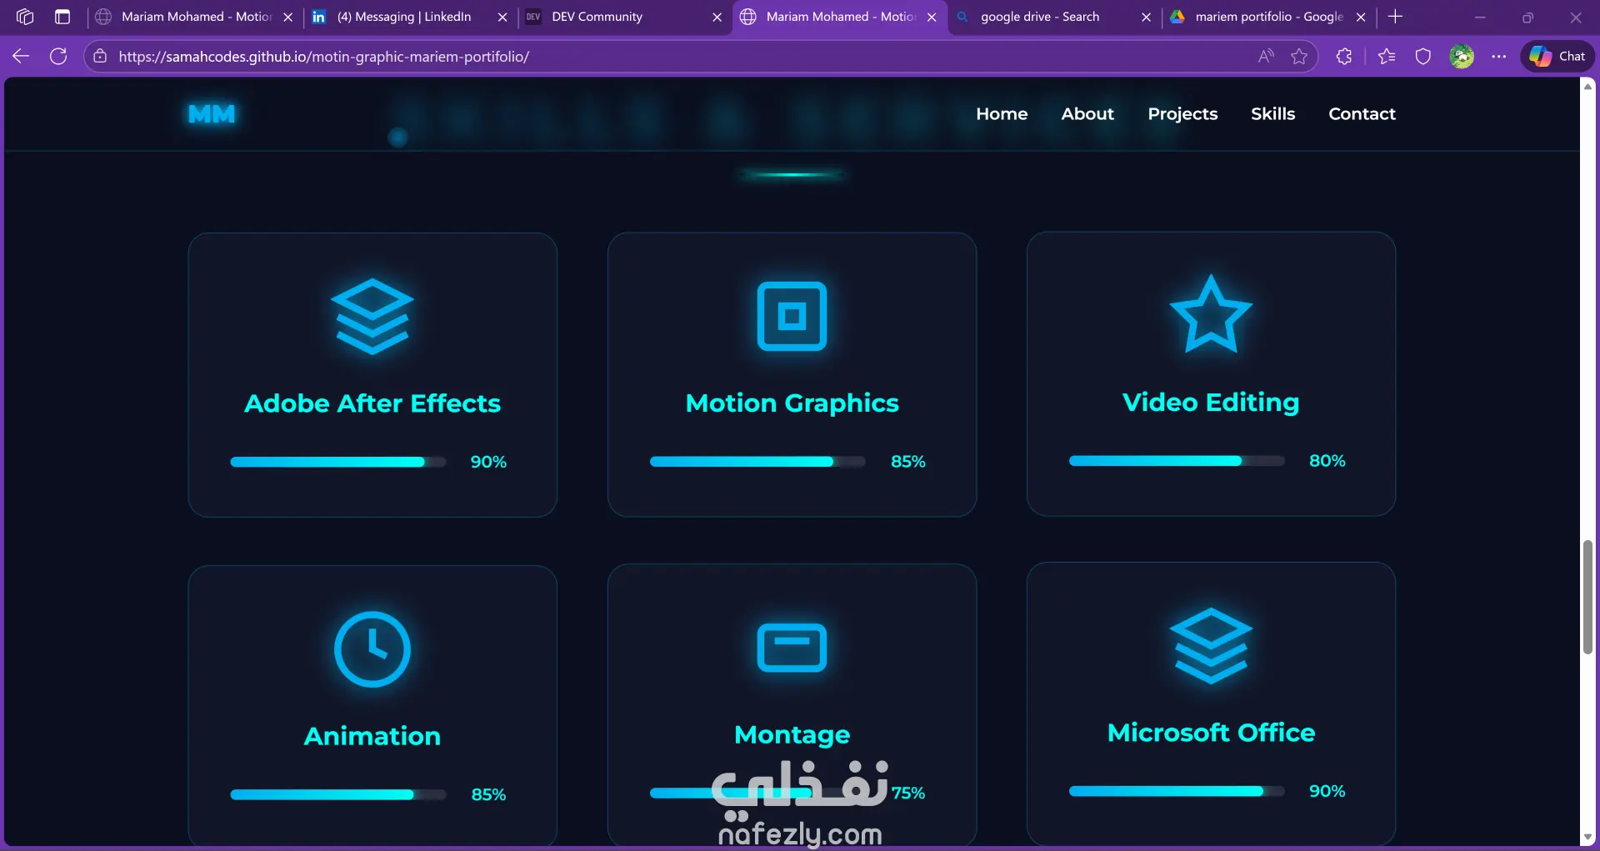This screenshot has height=851, width=1600.
Task: Open the favorites list
Action: (x=1387, y=56)
